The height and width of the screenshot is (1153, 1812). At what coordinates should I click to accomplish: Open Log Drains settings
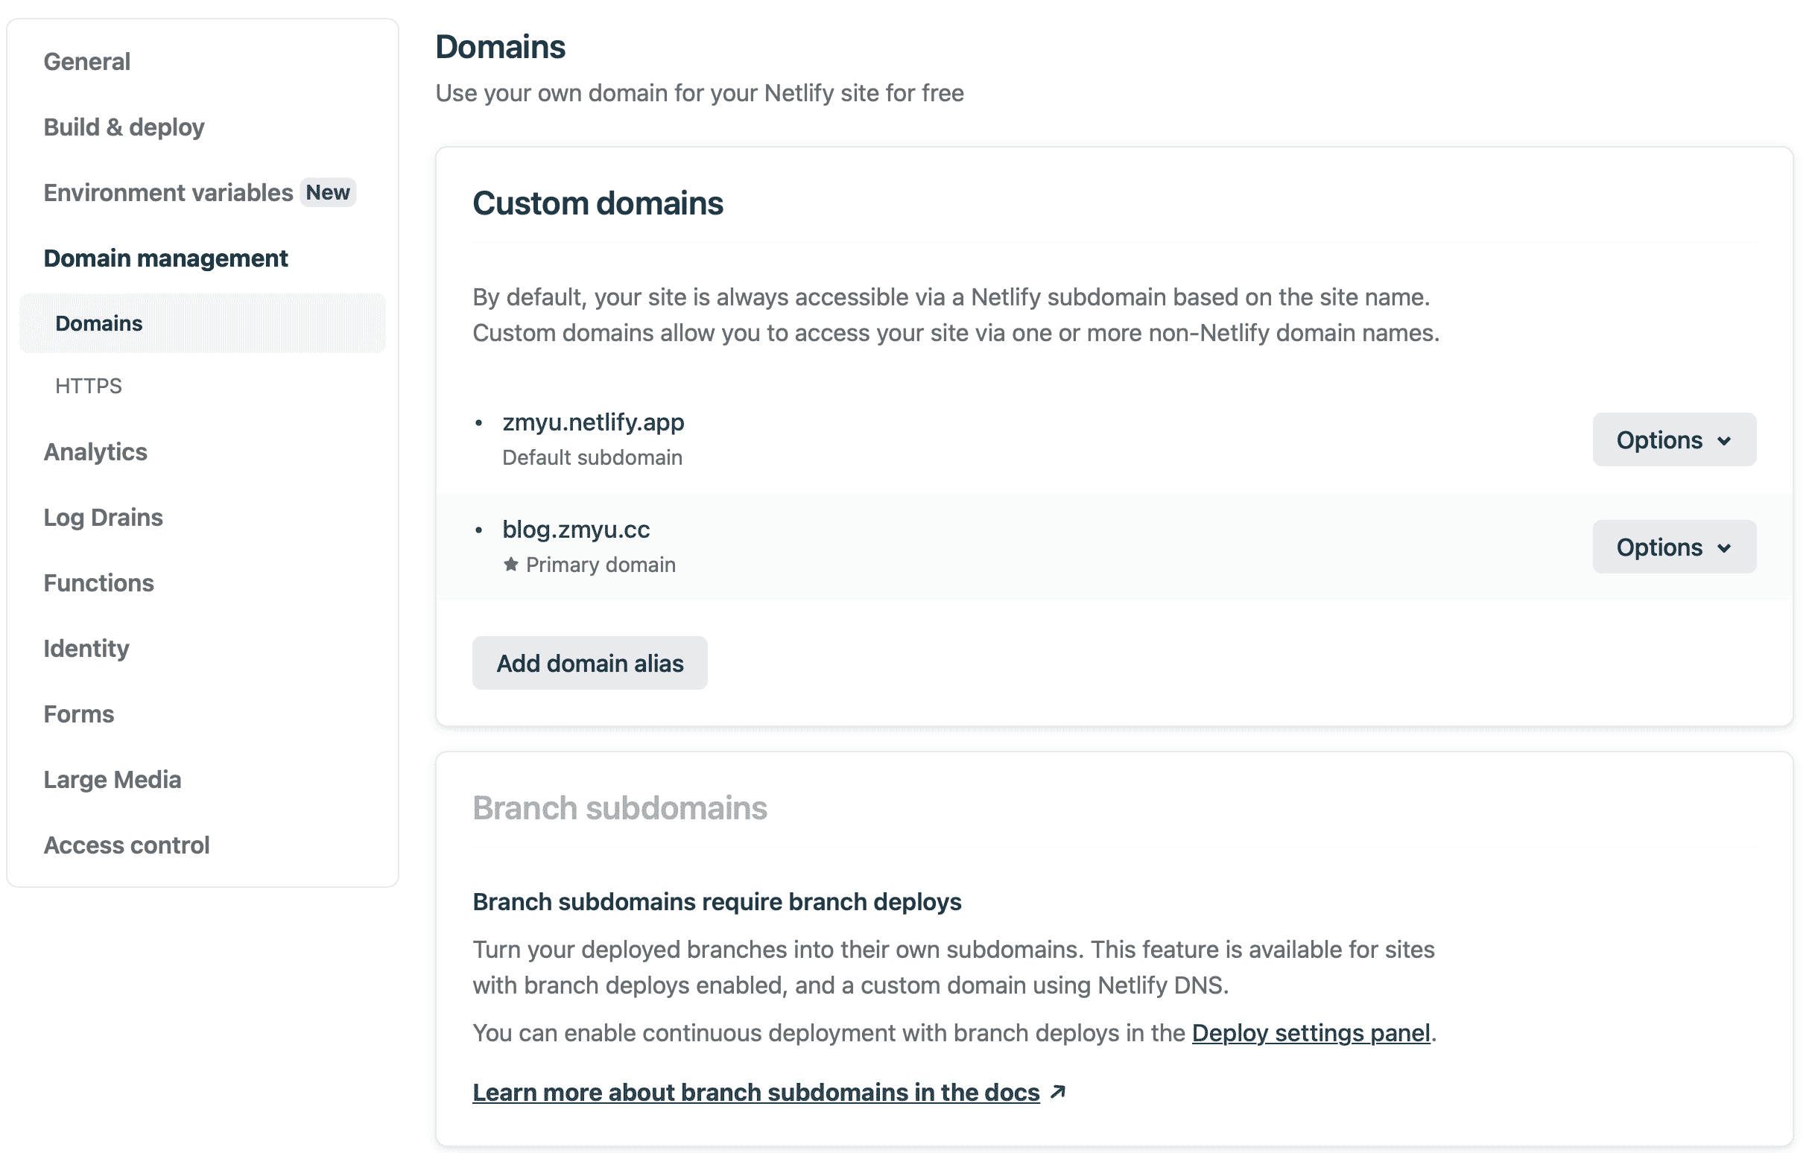point(103,517)
